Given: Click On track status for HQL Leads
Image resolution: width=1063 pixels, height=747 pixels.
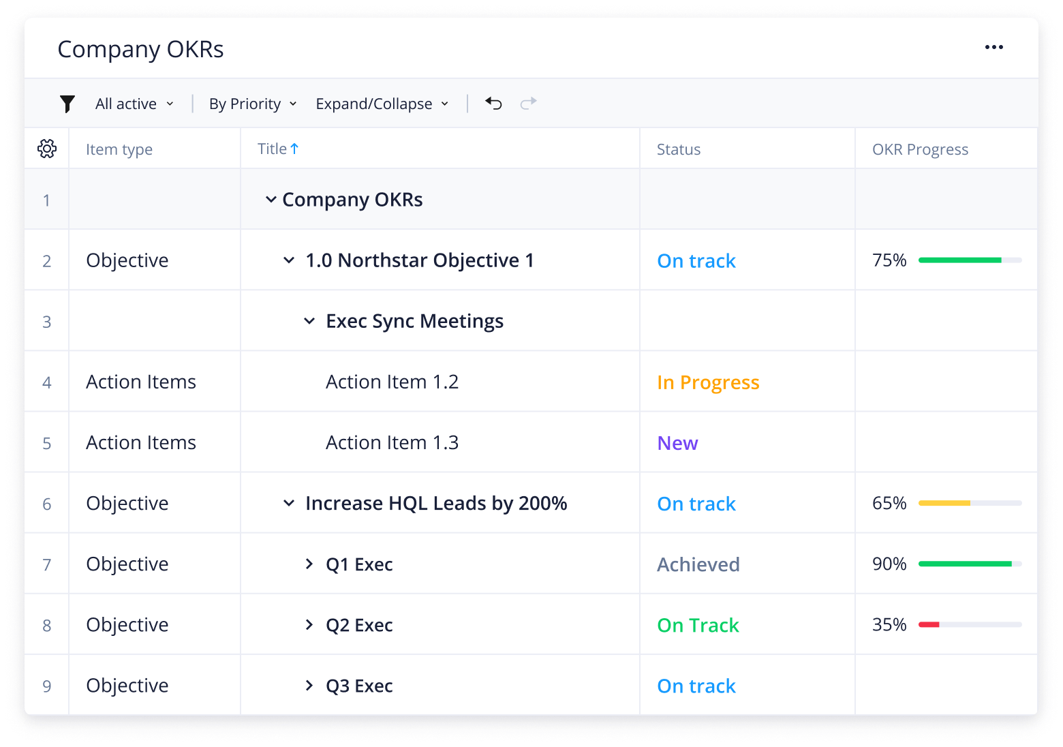Looking at the screenshot, I should tap(696, 504).
